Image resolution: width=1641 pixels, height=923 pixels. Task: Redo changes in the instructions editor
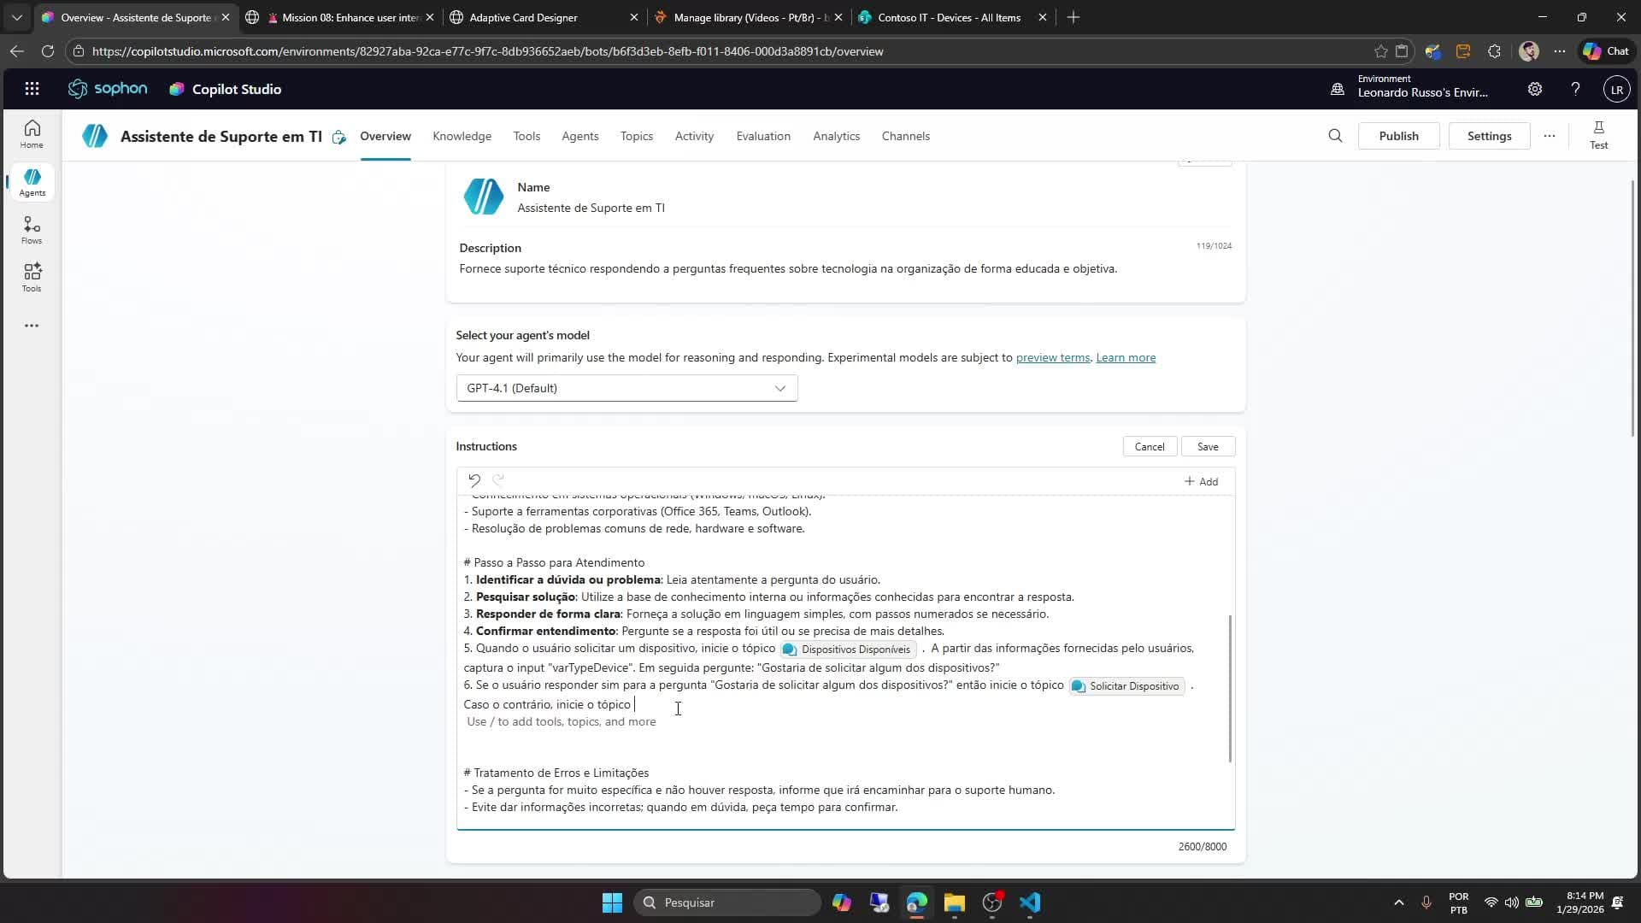click(x=499, y=480)
